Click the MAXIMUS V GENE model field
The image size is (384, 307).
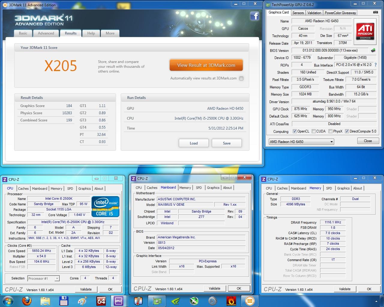[x=185, y=204]
